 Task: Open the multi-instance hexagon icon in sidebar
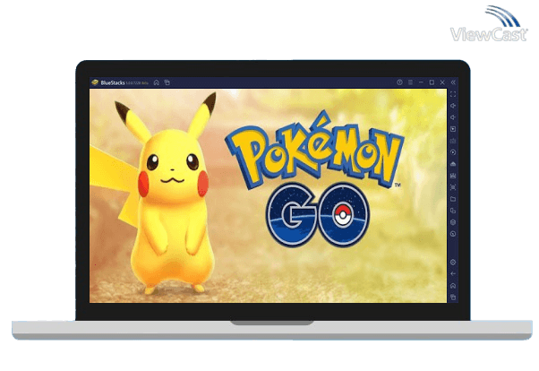(x=453, y=222)
